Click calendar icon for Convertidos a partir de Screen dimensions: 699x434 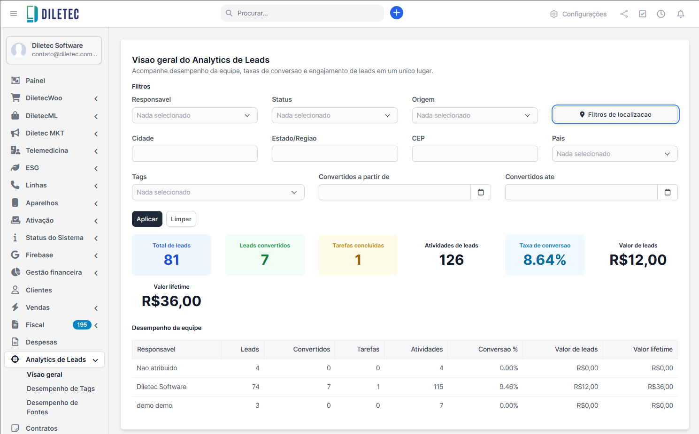point(480,192)
